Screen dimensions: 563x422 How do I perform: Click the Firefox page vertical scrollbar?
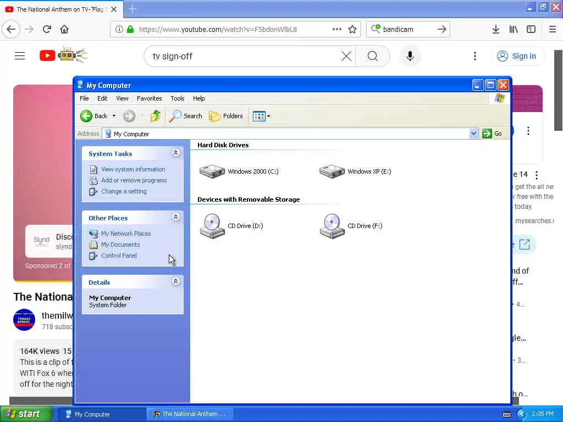tap(559, 90)
